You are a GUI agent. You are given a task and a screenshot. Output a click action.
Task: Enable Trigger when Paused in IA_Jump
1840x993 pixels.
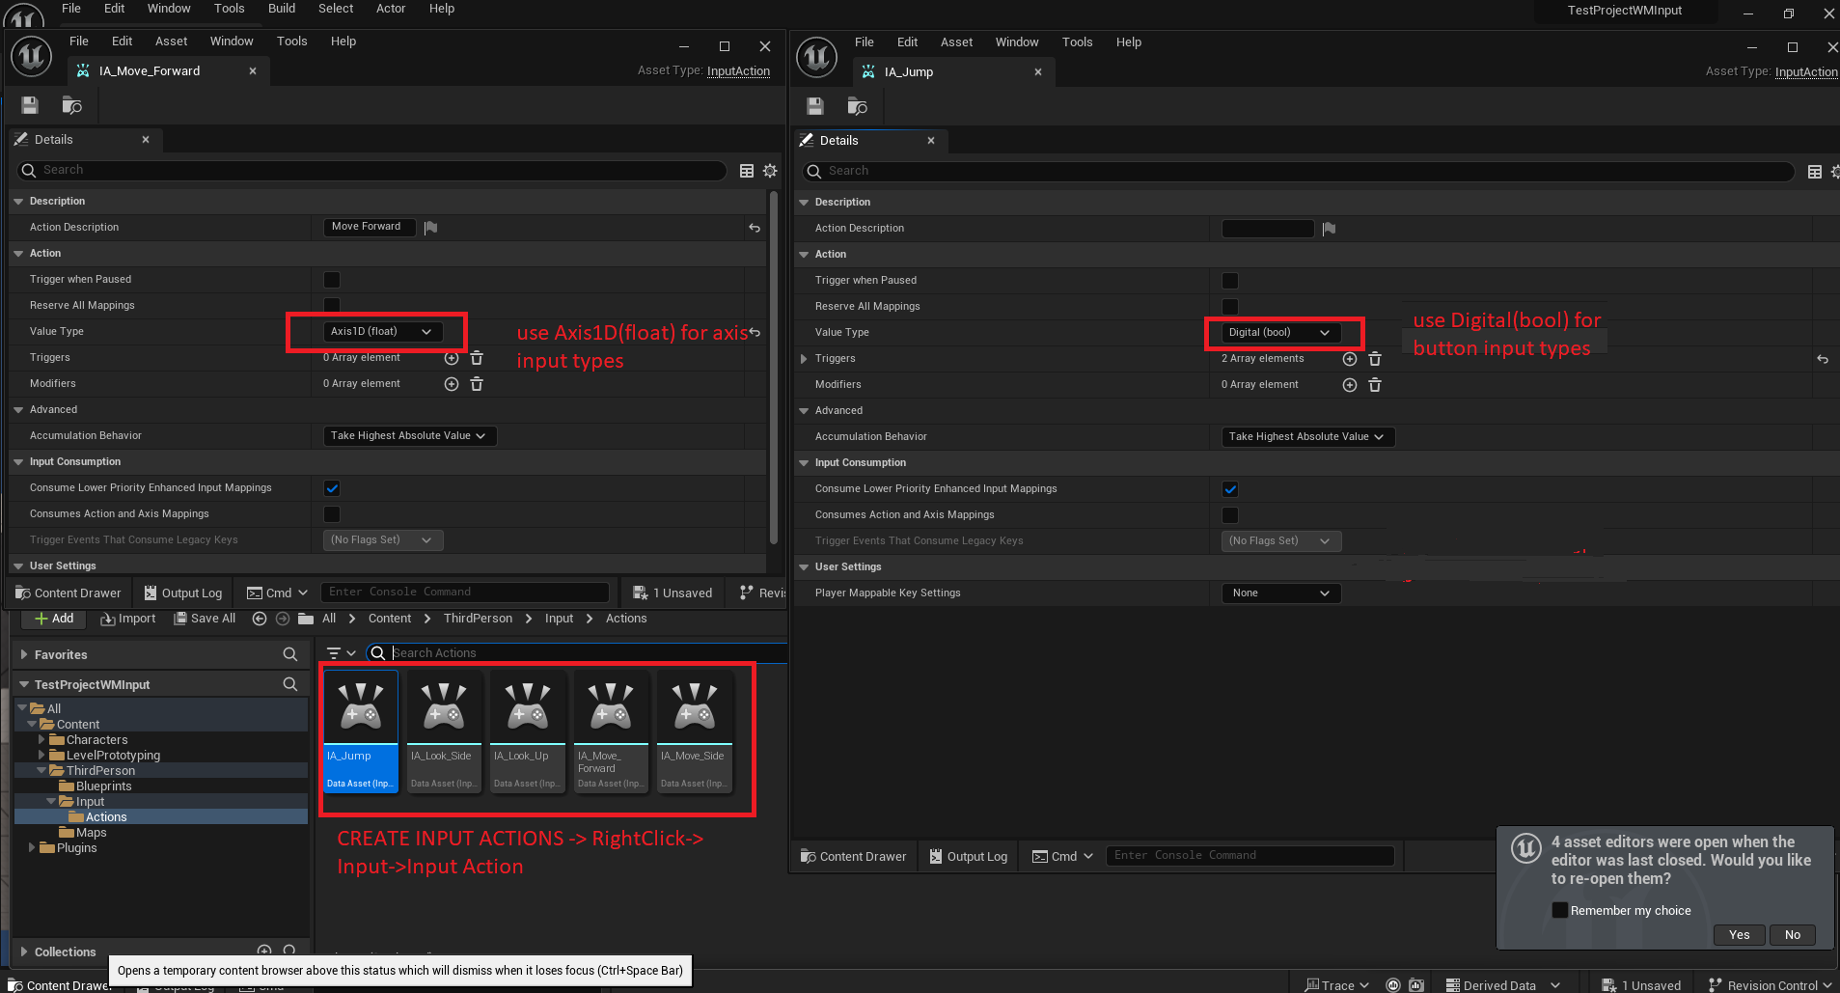1229,281
